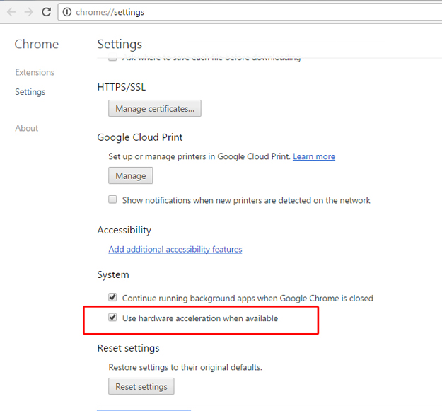Click the Manage cloud printers button
This screenshot has width=442, height=411.
click(x=131, y=175)
